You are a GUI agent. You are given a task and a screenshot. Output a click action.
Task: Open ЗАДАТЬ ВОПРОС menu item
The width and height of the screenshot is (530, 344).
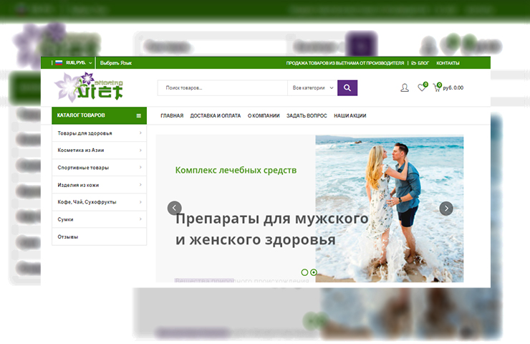click(307, 115)
